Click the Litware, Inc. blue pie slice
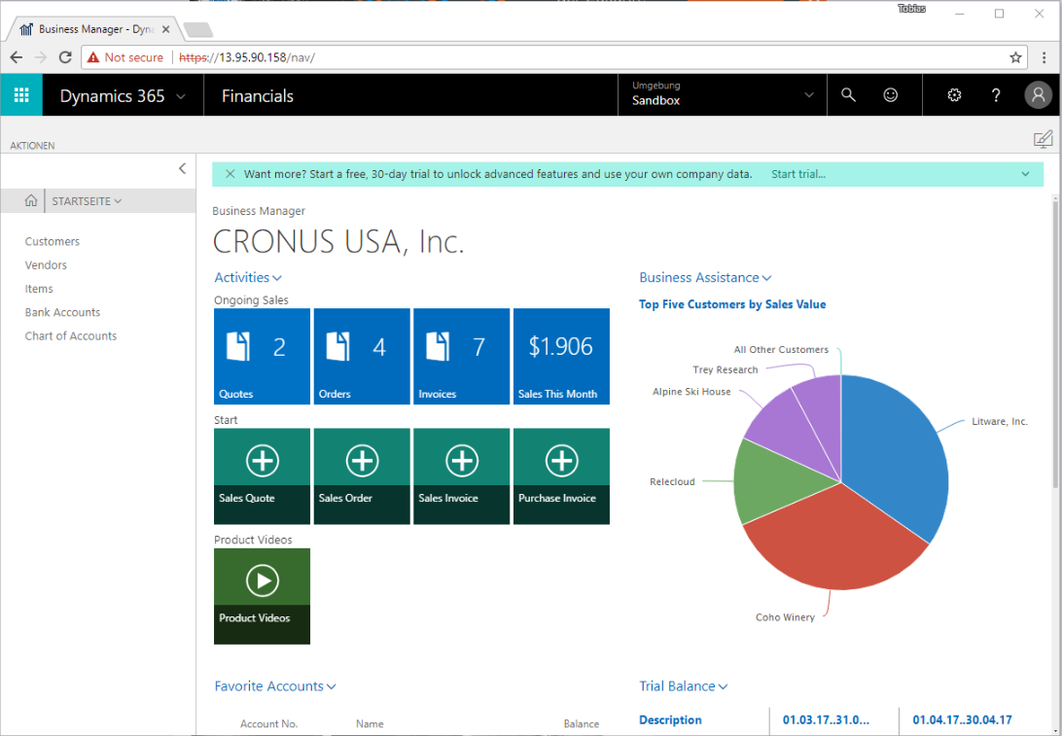This screenshot has width=1062, height=736. coord(894,454)
